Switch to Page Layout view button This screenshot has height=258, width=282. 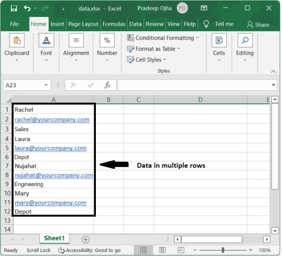click(x=162, y=250)
